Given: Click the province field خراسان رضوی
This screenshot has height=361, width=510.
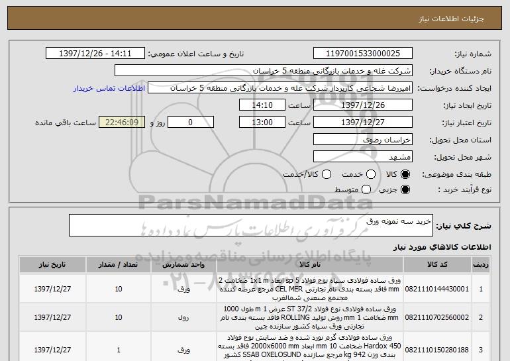Looking at the screenshot, I should [363, 140].
